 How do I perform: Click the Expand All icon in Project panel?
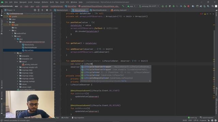click(38, 10)
